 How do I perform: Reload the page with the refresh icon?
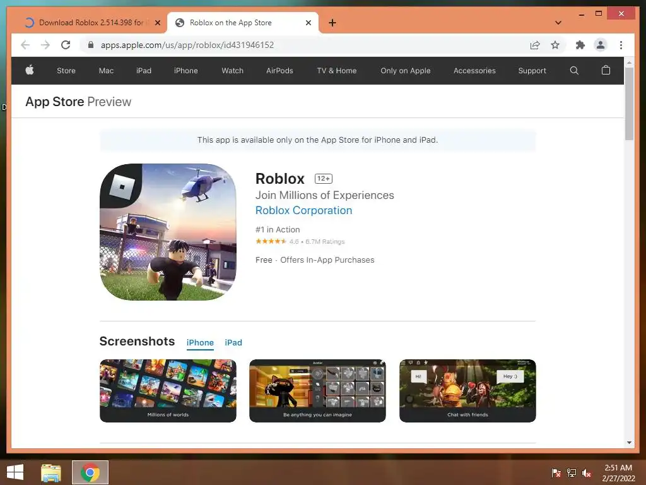66,45
